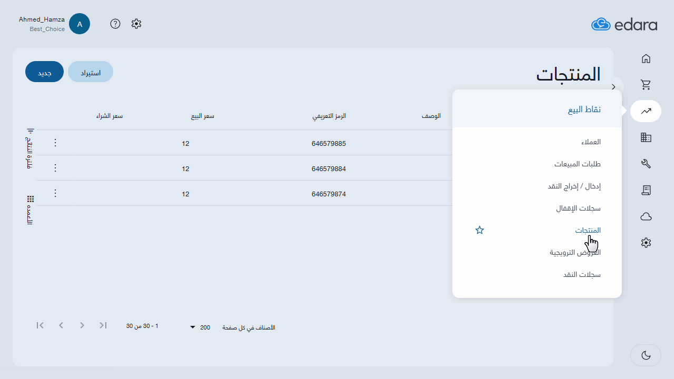
Task: Open the gear settings icon in sidebar
Action: coord(646,243)
